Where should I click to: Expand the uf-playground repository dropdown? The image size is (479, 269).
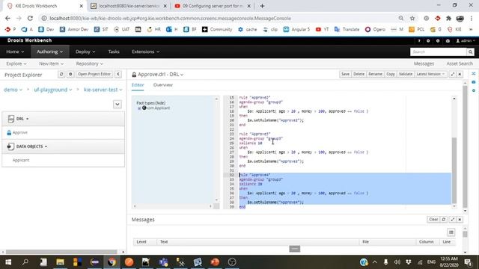(53, 90)
